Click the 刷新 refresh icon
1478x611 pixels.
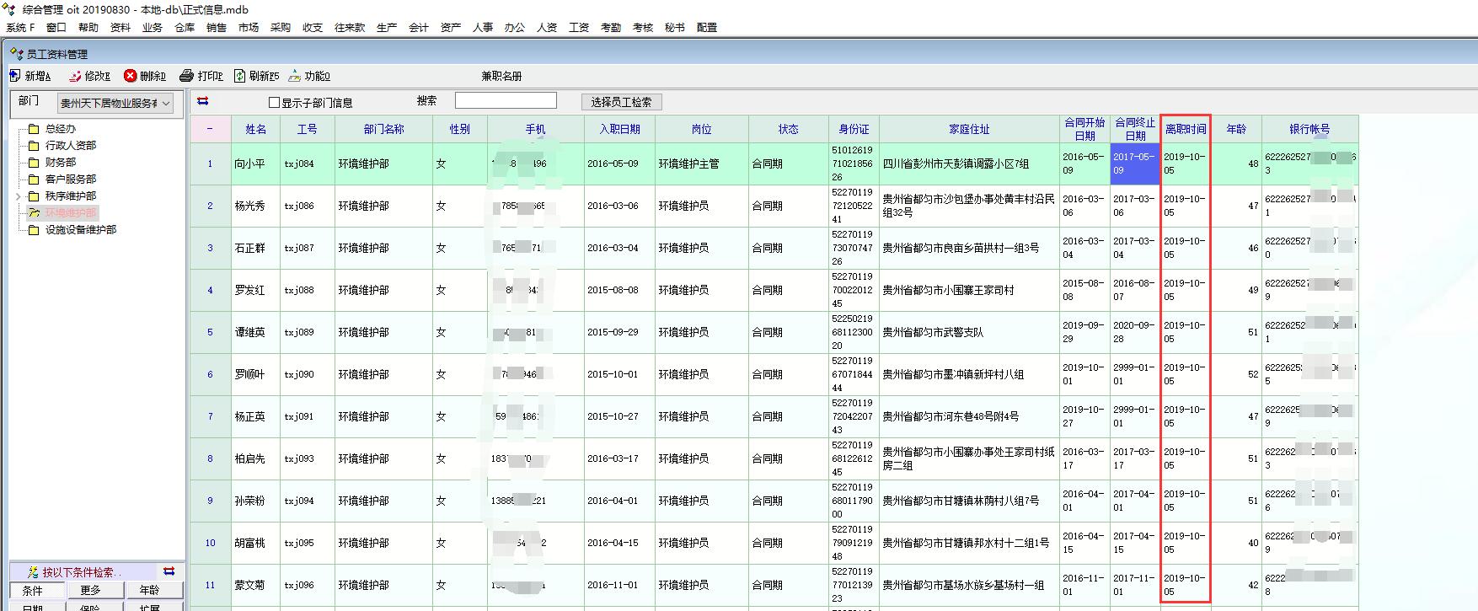(240, 76)
